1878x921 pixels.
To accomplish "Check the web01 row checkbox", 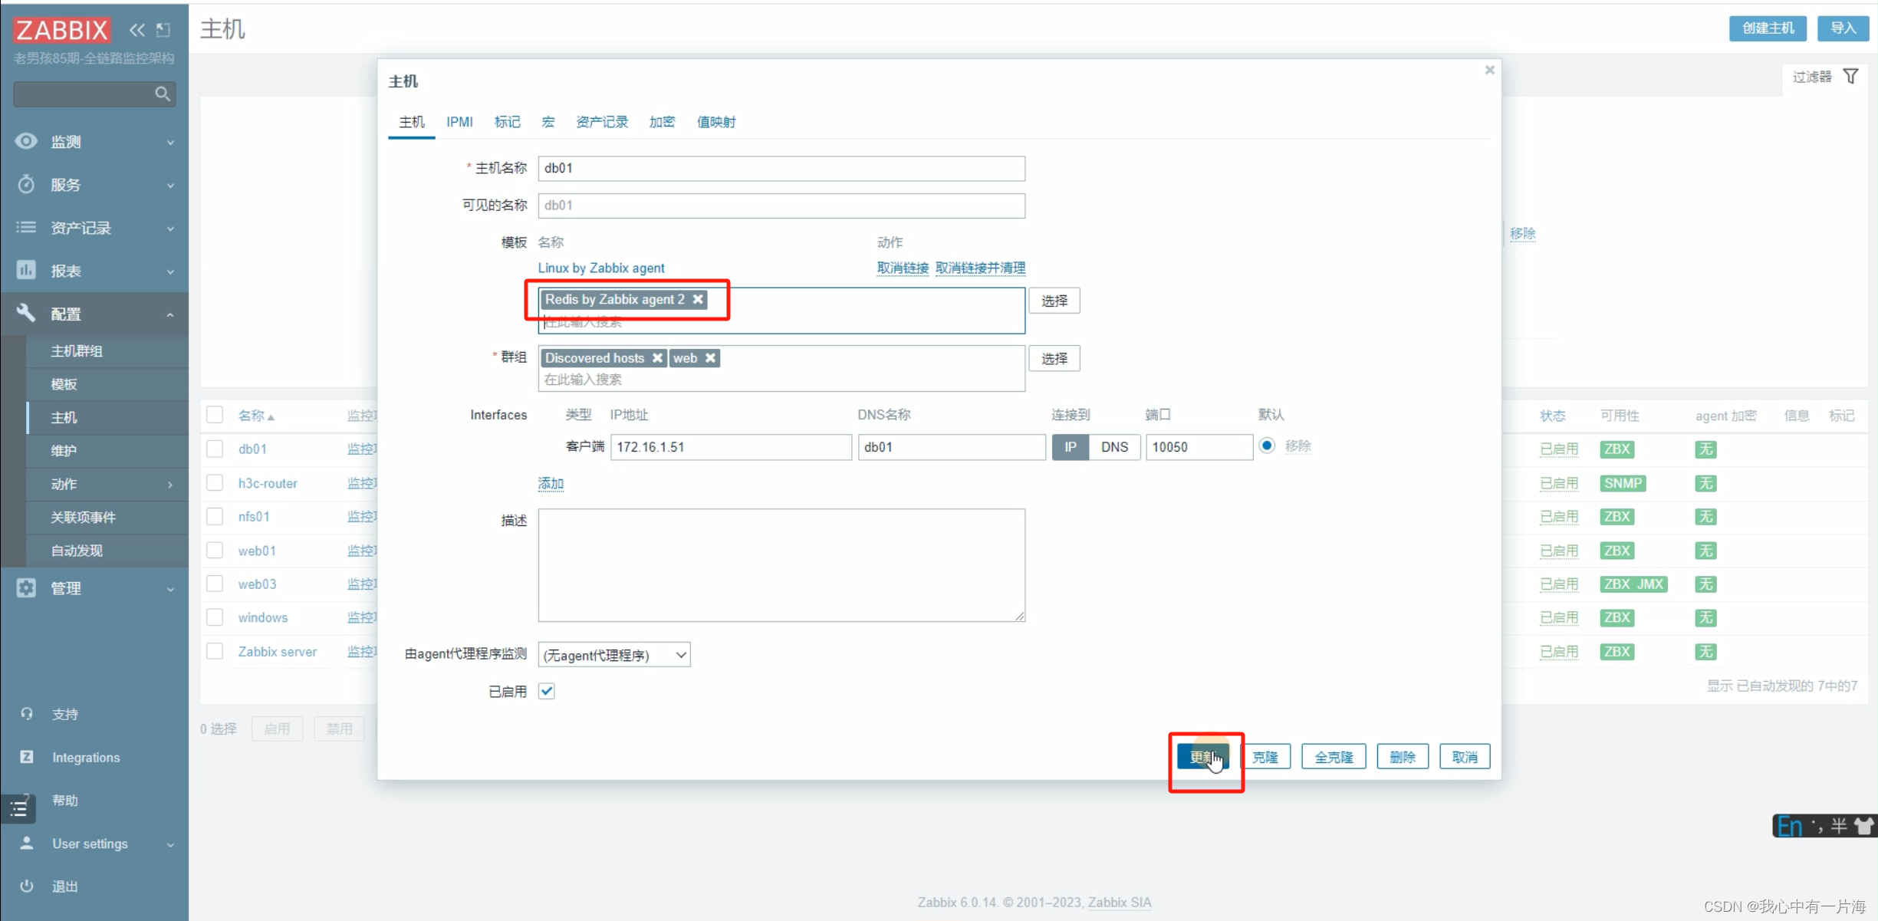I will [x=215, y=550].
